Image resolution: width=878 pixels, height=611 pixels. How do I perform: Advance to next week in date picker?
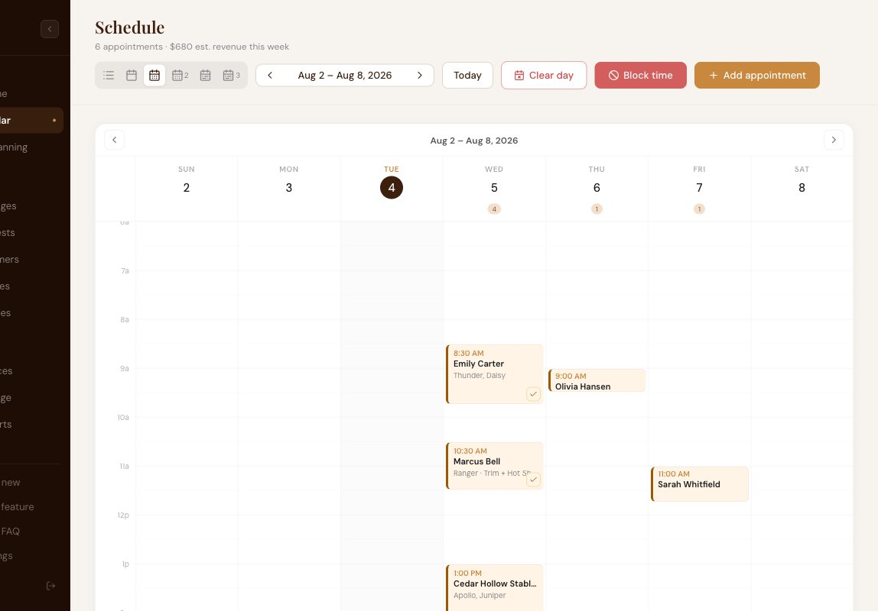[x=420, y=76]
